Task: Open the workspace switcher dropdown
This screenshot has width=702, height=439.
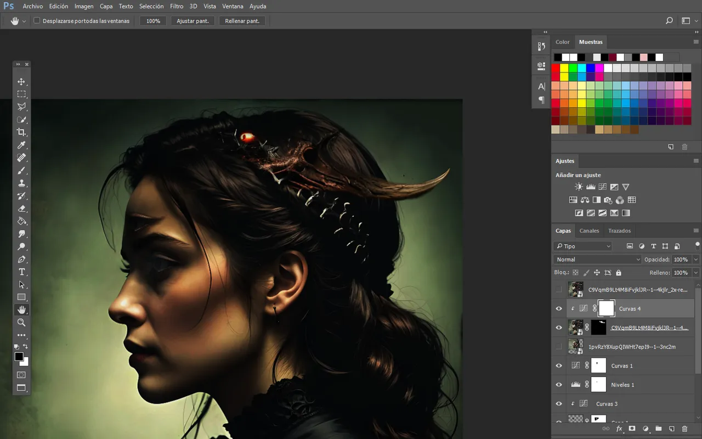Action: (688, 21)
